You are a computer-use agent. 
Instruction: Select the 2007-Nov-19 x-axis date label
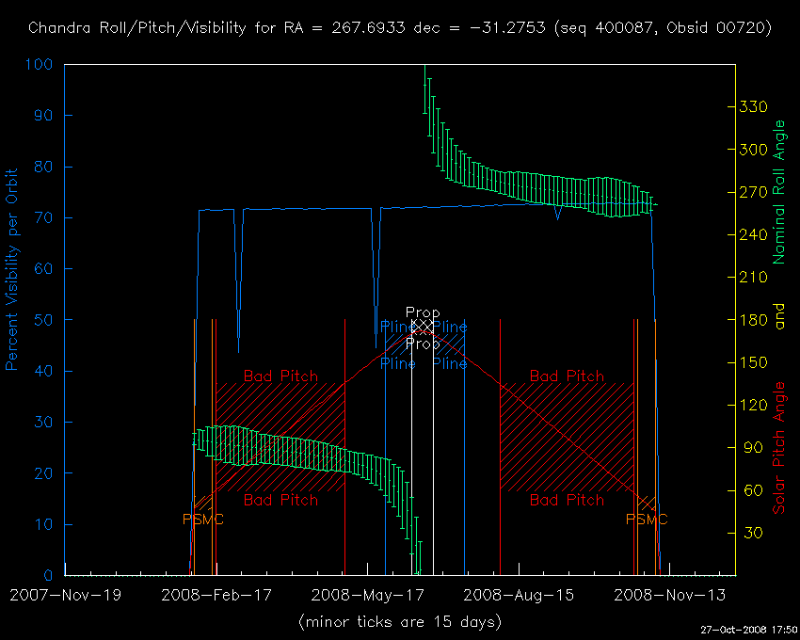click(x=65, y=595)
